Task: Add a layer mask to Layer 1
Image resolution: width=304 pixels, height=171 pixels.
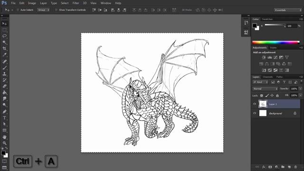Action: pyautogui.click(x=270, y=167)
